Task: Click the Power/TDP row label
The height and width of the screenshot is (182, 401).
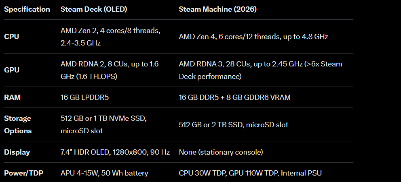Action: [x=24, y=173]
